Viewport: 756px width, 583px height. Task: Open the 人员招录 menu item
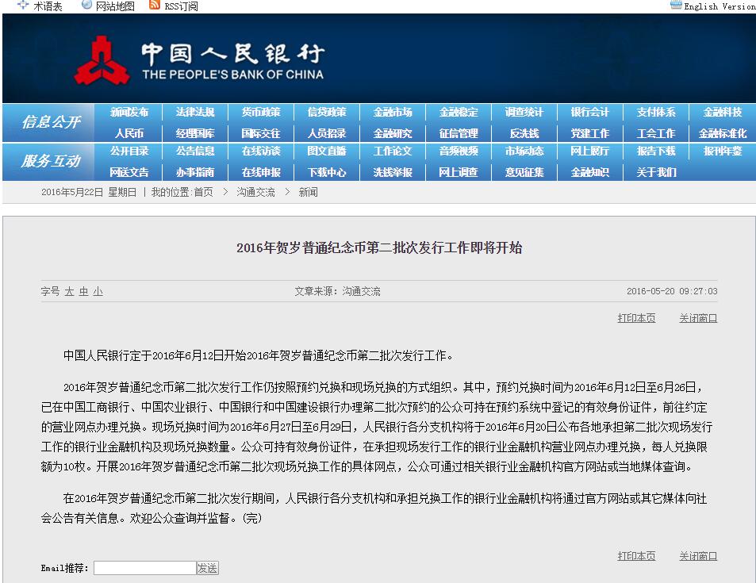pos(327,133)
